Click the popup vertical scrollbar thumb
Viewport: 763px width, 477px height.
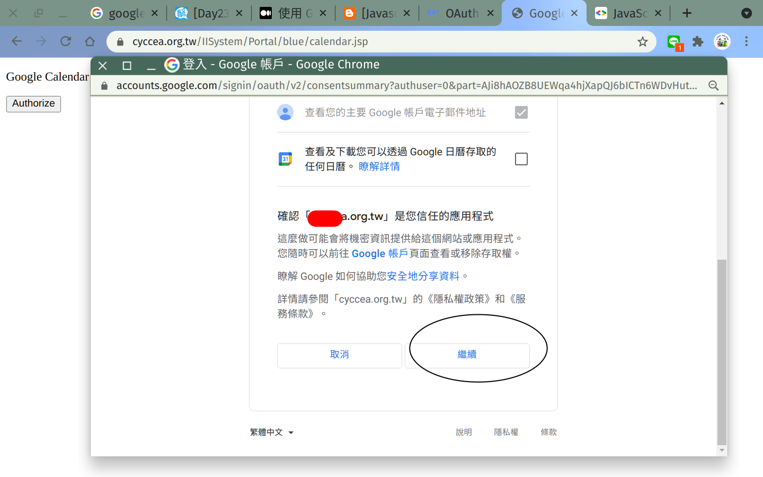pyautogui.click(x=722, y=352)
